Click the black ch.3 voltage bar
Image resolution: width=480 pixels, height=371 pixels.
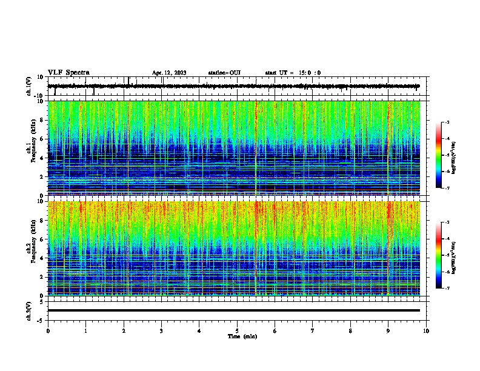(234, 310)
